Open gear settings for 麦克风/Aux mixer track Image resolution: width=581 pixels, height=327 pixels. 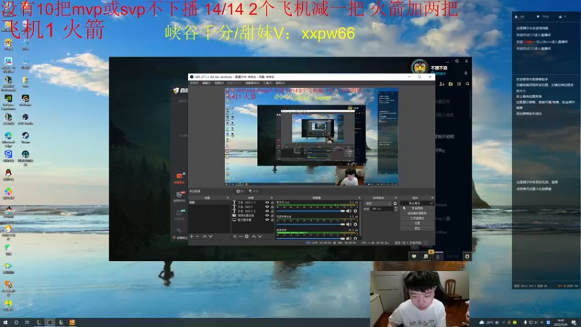click(x=355, y=211)
